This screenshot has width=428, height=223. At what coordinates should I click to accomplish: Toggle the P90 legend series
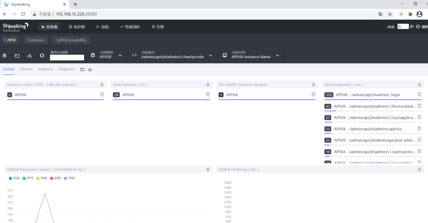click(x=42, y=178)
